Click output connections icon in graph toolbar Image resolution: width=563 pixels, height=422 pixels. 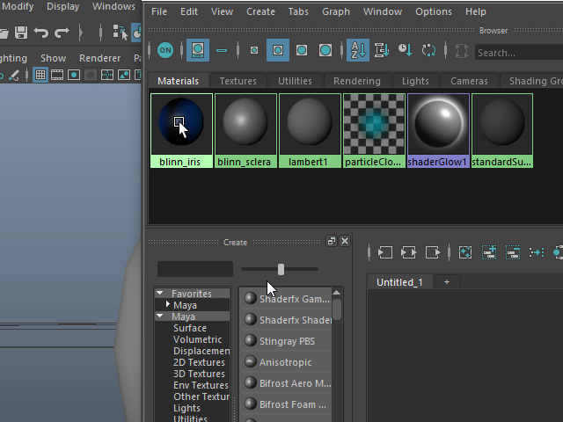pos(432,252)
